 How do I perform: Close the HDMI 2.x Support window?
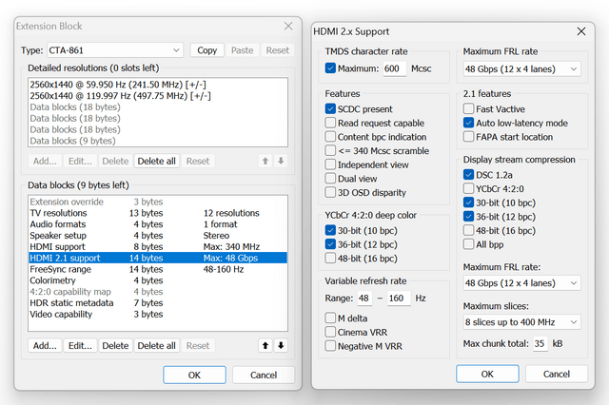pyautogui.click(x=581, y=31)
